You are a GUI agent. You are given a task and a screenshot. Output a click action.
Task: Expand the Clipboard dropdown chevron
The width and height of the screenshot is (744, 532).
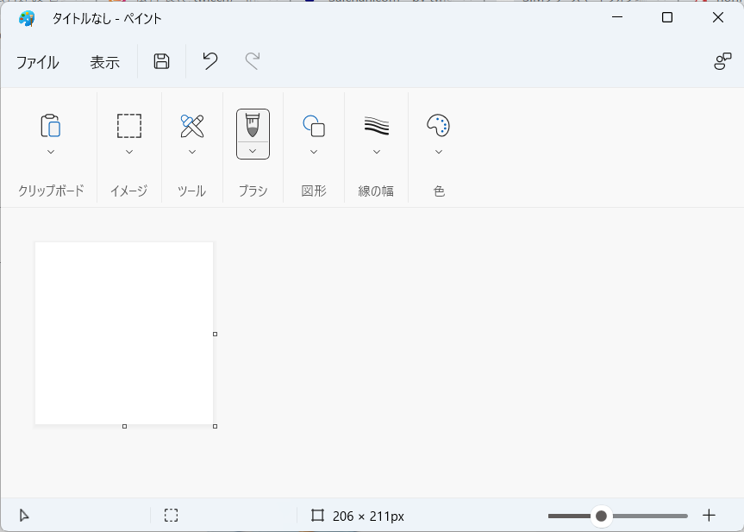point(50,152)
